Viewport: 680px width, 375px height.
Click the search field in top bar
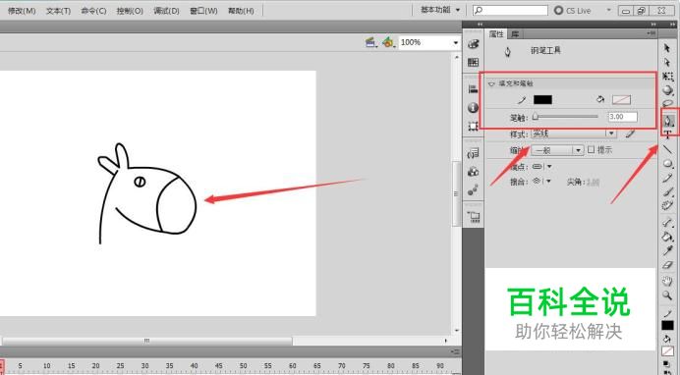(510, 10)
